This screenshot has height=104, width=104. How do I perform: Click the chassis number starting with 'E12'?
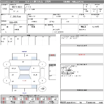(x=59, y=32)
